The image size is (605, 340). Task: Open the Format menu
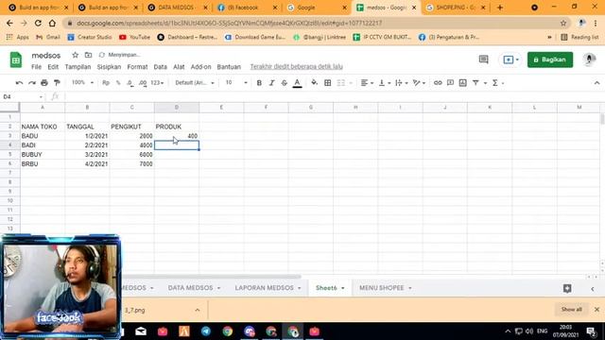pyautogui.click(x=137, y=67)
